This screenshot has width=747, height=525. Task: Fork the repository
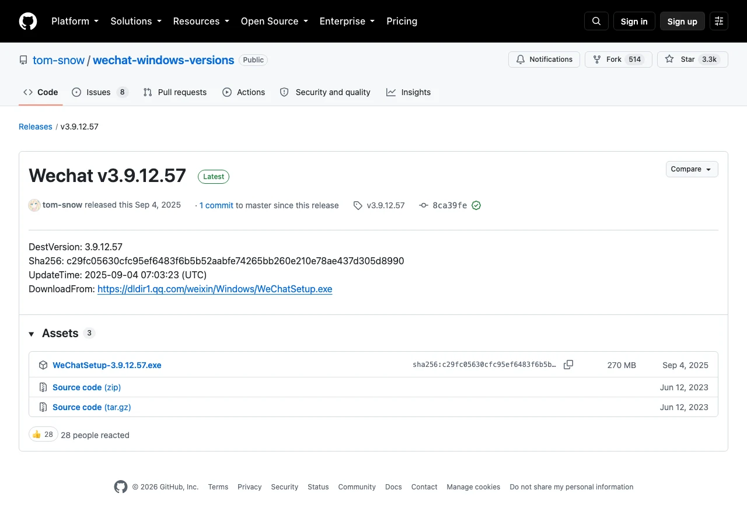(x=619, y=60)
